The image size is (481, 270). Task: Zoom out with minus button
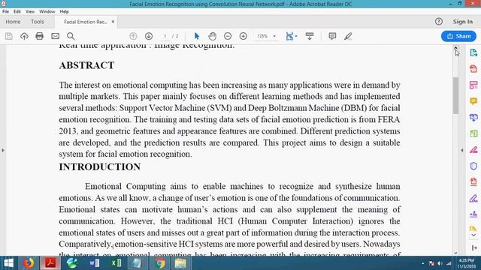click(x=228, y=36)
